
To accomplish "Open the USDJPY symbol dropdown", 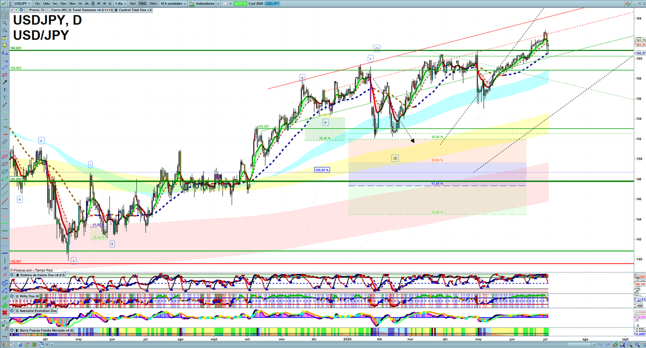I will pos(22,4).
